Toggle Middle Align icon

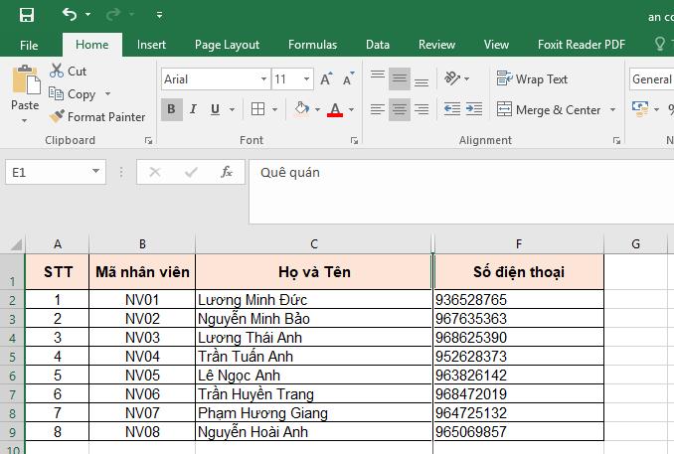[x=400, y=79]
